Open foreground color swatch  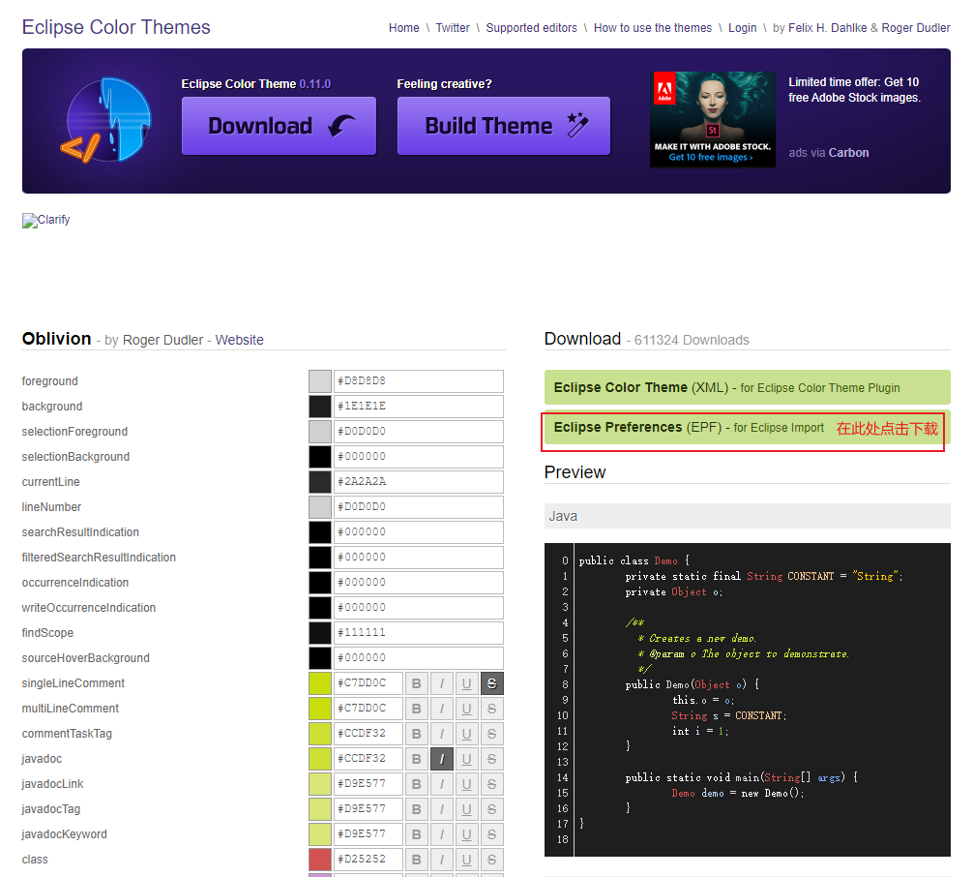tap(320, 381)
